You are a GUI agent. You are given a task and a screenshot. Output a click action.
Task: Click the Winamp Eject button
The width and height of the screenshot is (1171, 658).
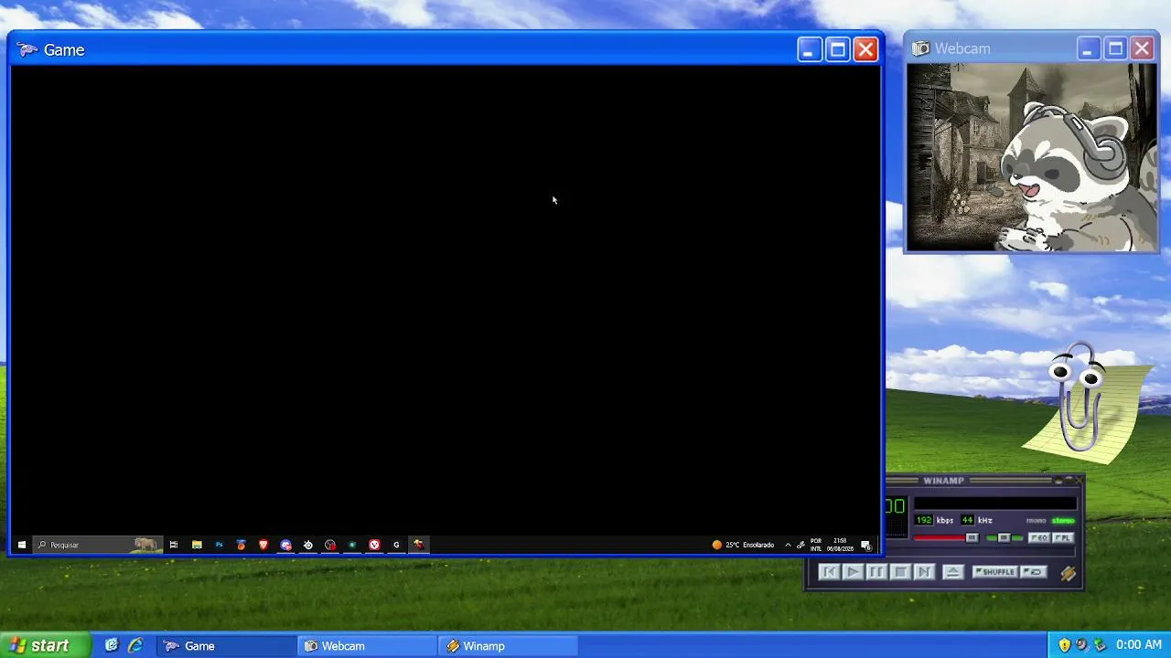pyautogui.click(x=952, y=572)
